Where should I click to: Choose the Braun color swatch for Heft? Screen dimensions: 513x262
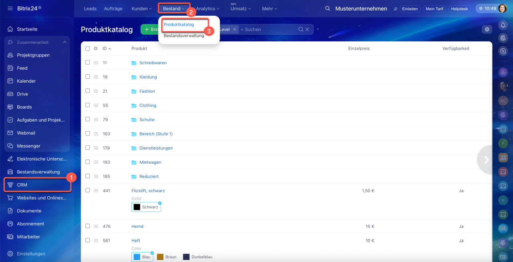pos(167,257)
